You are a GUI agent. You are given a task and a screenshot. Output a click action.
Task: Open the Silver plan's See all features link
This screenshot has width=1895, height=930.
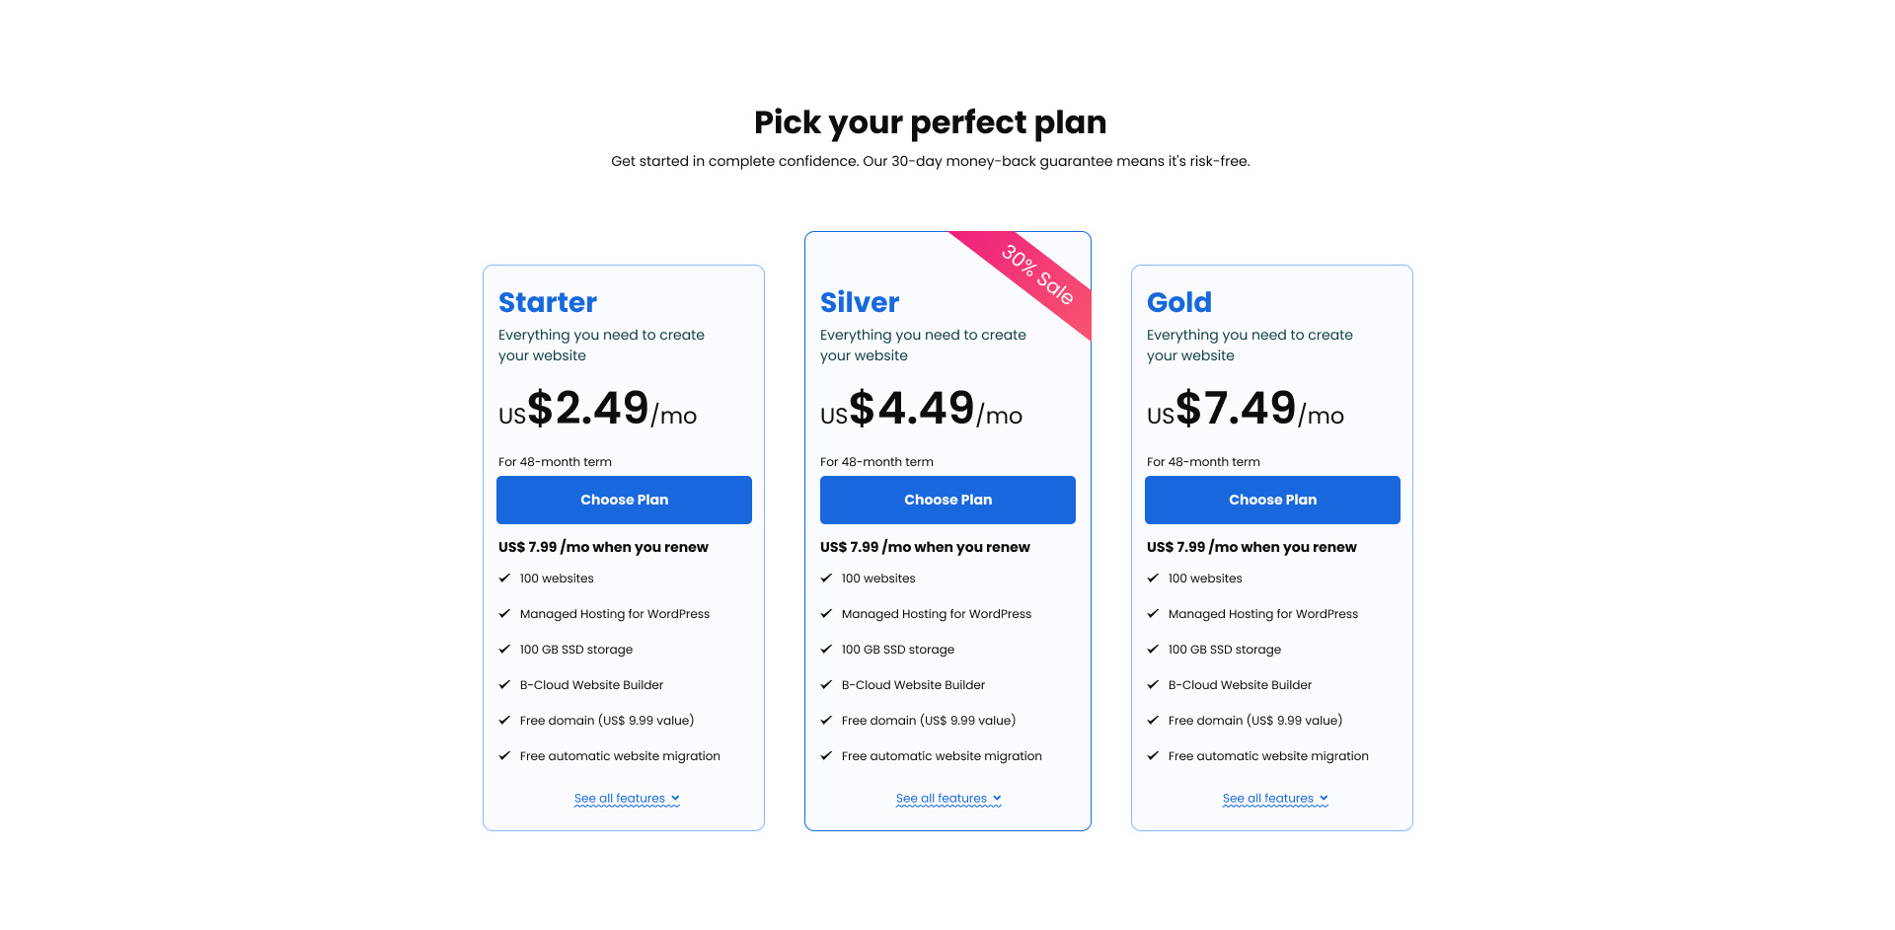947,798
